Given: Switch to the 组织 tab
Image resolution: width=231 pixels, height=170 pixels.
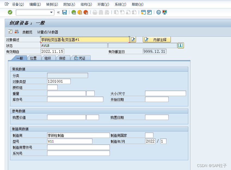Looking at the screenshot, I should pos(48,58).
